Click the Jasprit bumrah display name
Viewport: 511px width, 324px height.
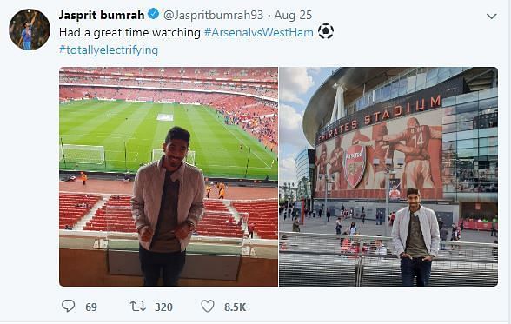pyautogui.click(x=102, y=15)
